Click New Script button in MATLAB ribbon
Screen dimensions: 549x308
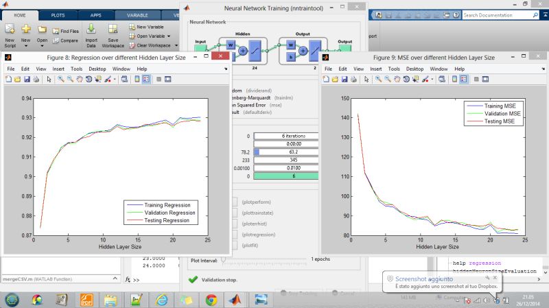click(10, 36)
